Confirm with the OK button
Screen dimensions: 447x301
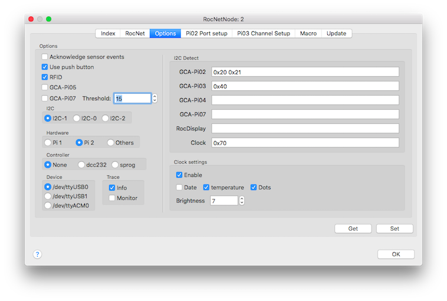pyautogui.click(x=396, y=254)
